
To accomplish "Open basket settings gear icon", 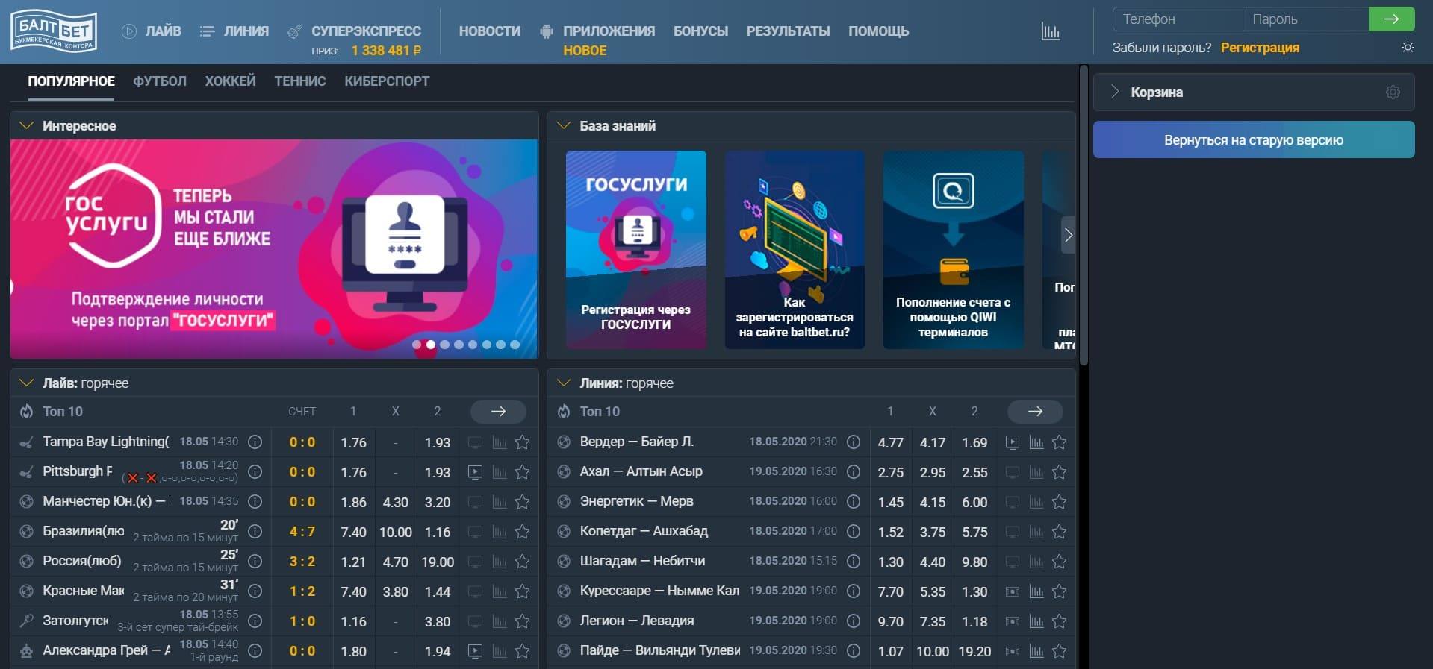I will (1393, 92).
